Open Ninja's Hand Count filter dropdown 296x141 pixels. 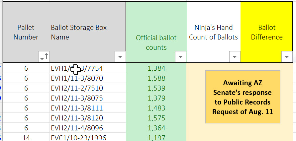pyautogui.click(x=235, y=57)
